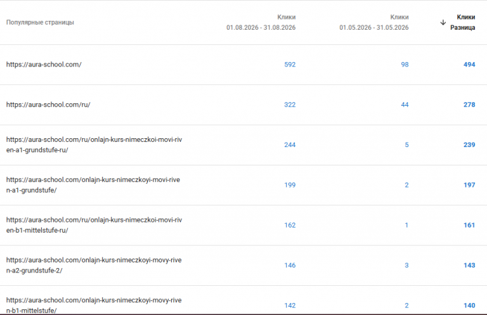
Task: Select the 197 difference value
Action: coord(469,185)
